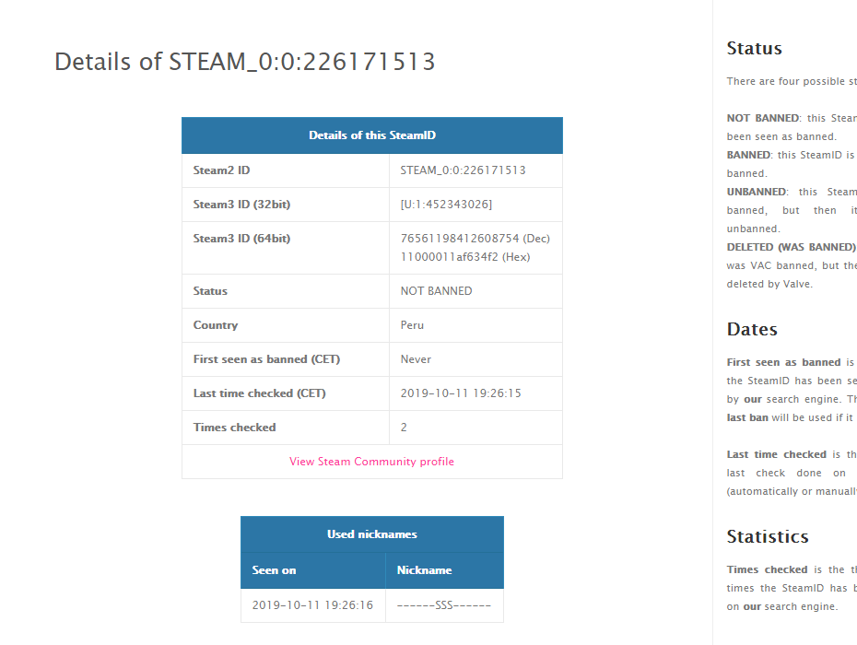The width and height of the screenshot is (857, 645).
Task: Click the Steam3 ID (64bit) label
Action: [x=241, y=239]
